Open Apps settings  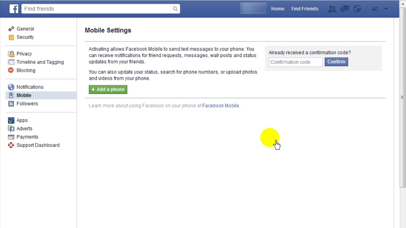point(22,120)
